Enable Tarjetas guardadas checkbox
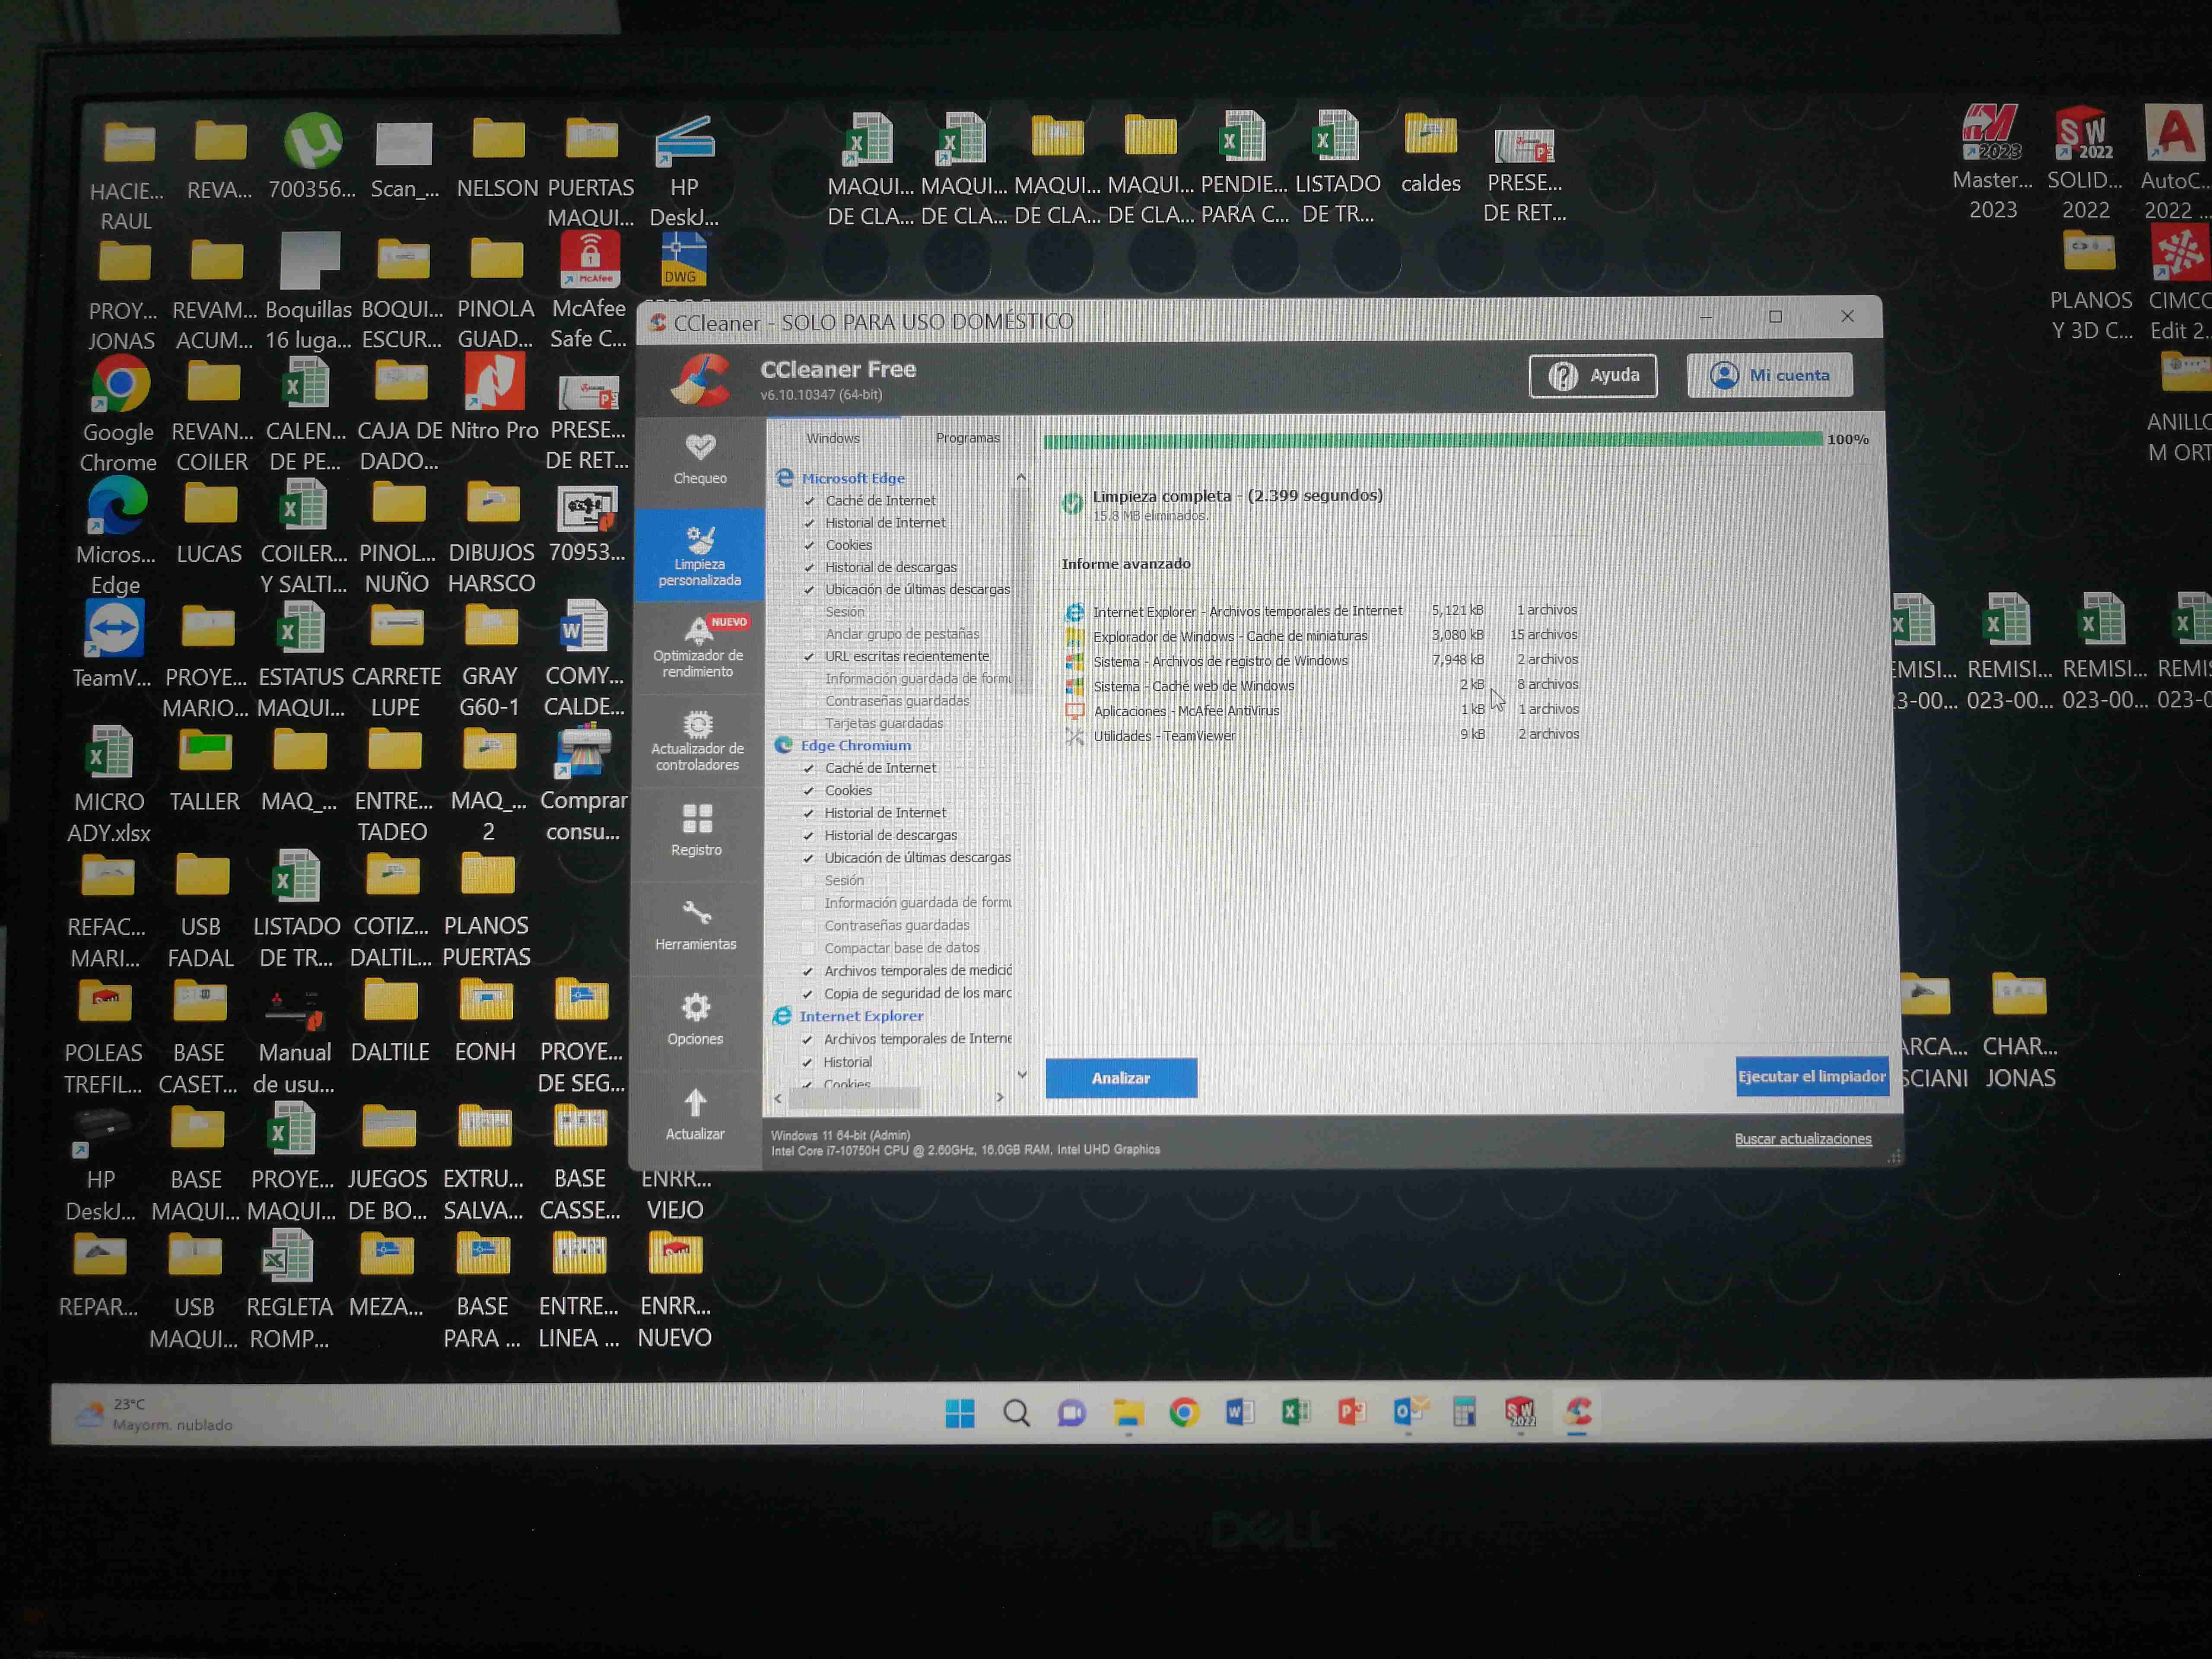Image resolution: width=2212 pixels, height=1659 pixels. tap(810, 723)
